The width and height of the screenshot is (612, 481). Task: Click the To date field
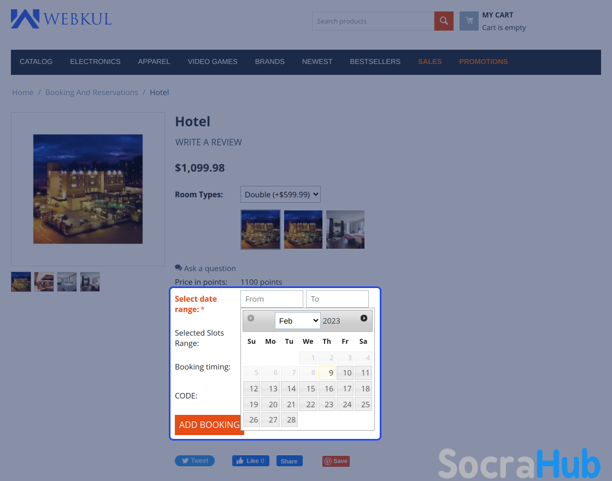(337, 299)
